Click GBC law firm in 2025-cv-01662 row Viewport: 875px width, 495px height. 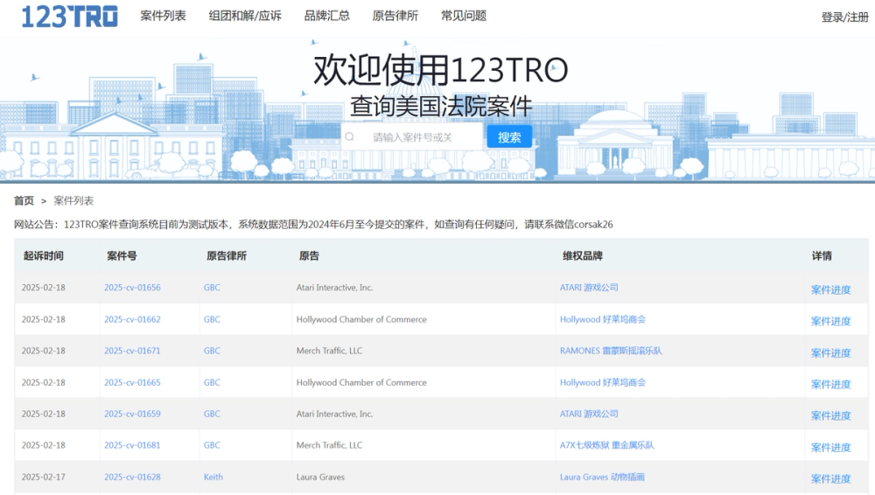click(212, 319)
